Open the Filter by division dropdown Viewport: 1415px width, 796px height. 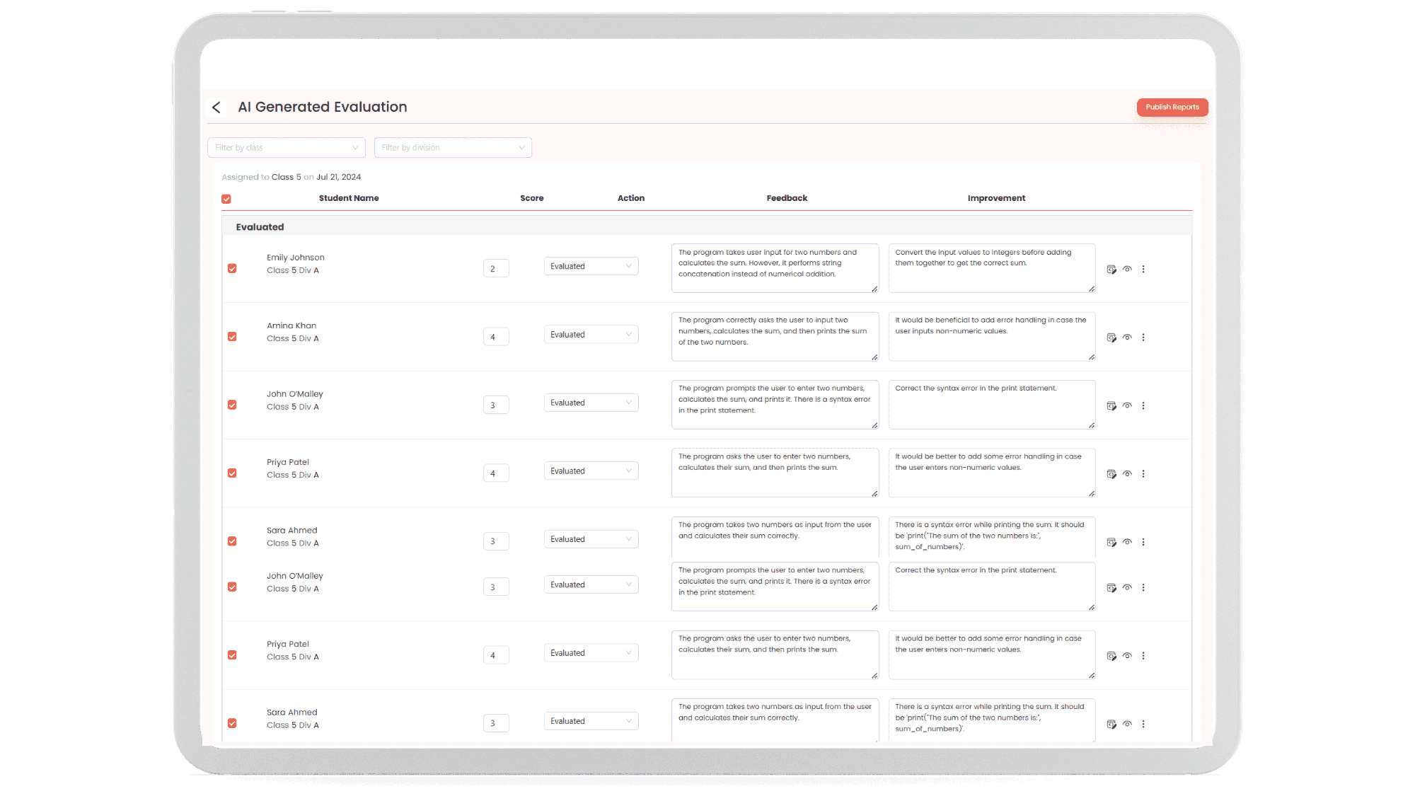[x=453, y=148]
